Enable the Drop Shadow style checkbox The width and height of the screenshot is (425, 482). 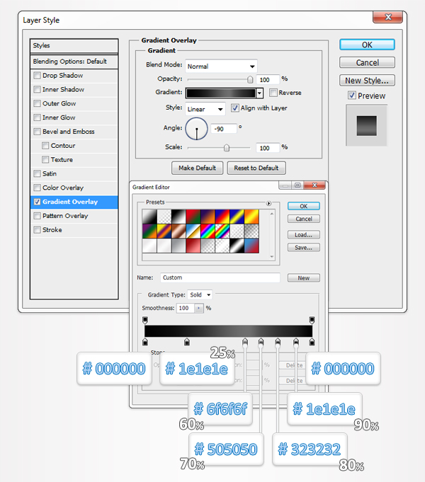[38, 76]
